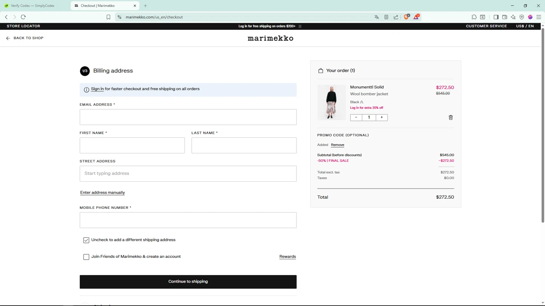545x306 pixels.
Task: Click the browser address bar URL
Action: pyautogui.click(x=154, y=17)
